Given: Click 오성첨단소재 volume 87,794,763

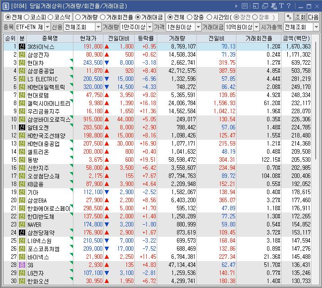Looking at the screenshot, I should click(182, 176).
